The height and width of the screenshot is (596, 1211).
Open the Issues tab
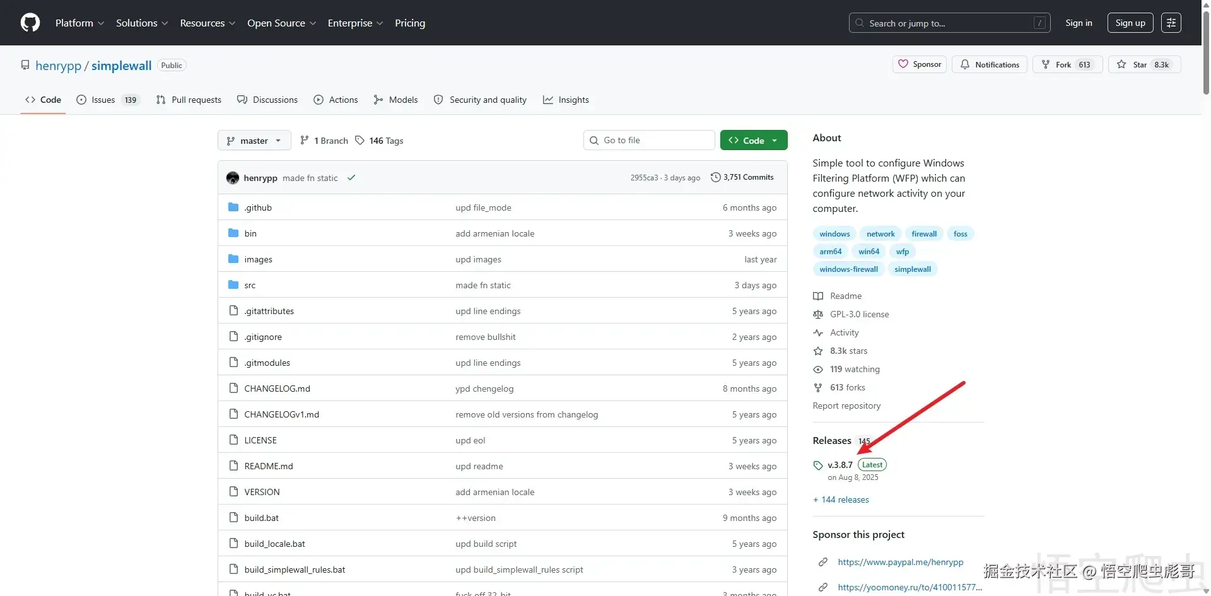coord(107,100)
